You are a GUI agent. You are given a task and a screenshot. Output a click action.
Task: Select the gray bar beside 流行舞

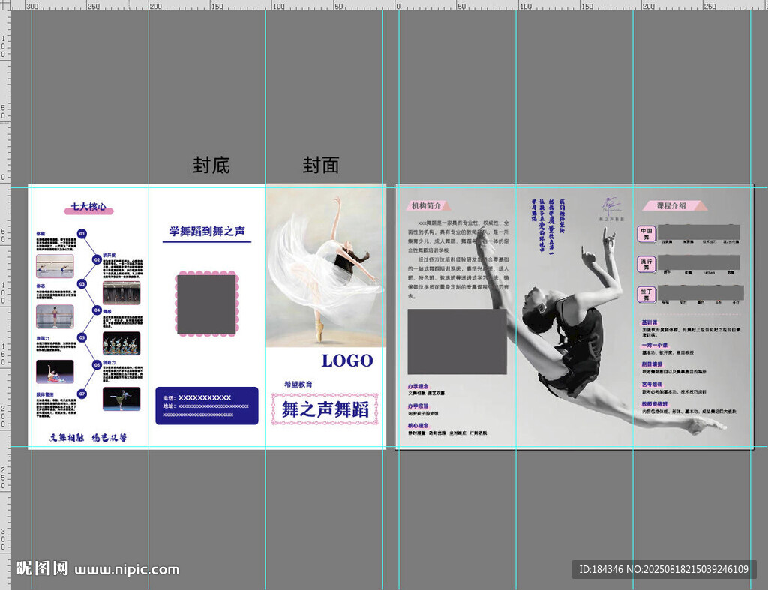pos(698,263)
